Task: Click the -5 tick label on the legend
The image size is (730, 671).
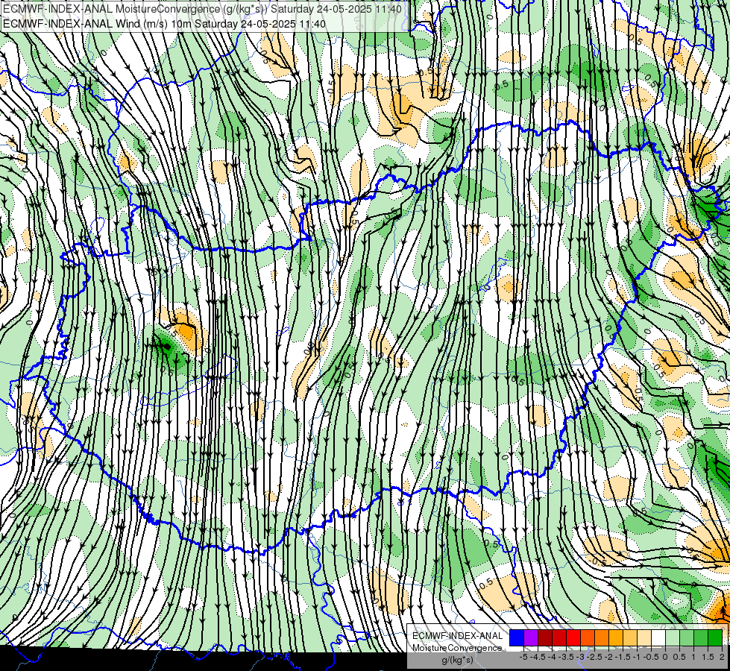Action: coord(523,657)
